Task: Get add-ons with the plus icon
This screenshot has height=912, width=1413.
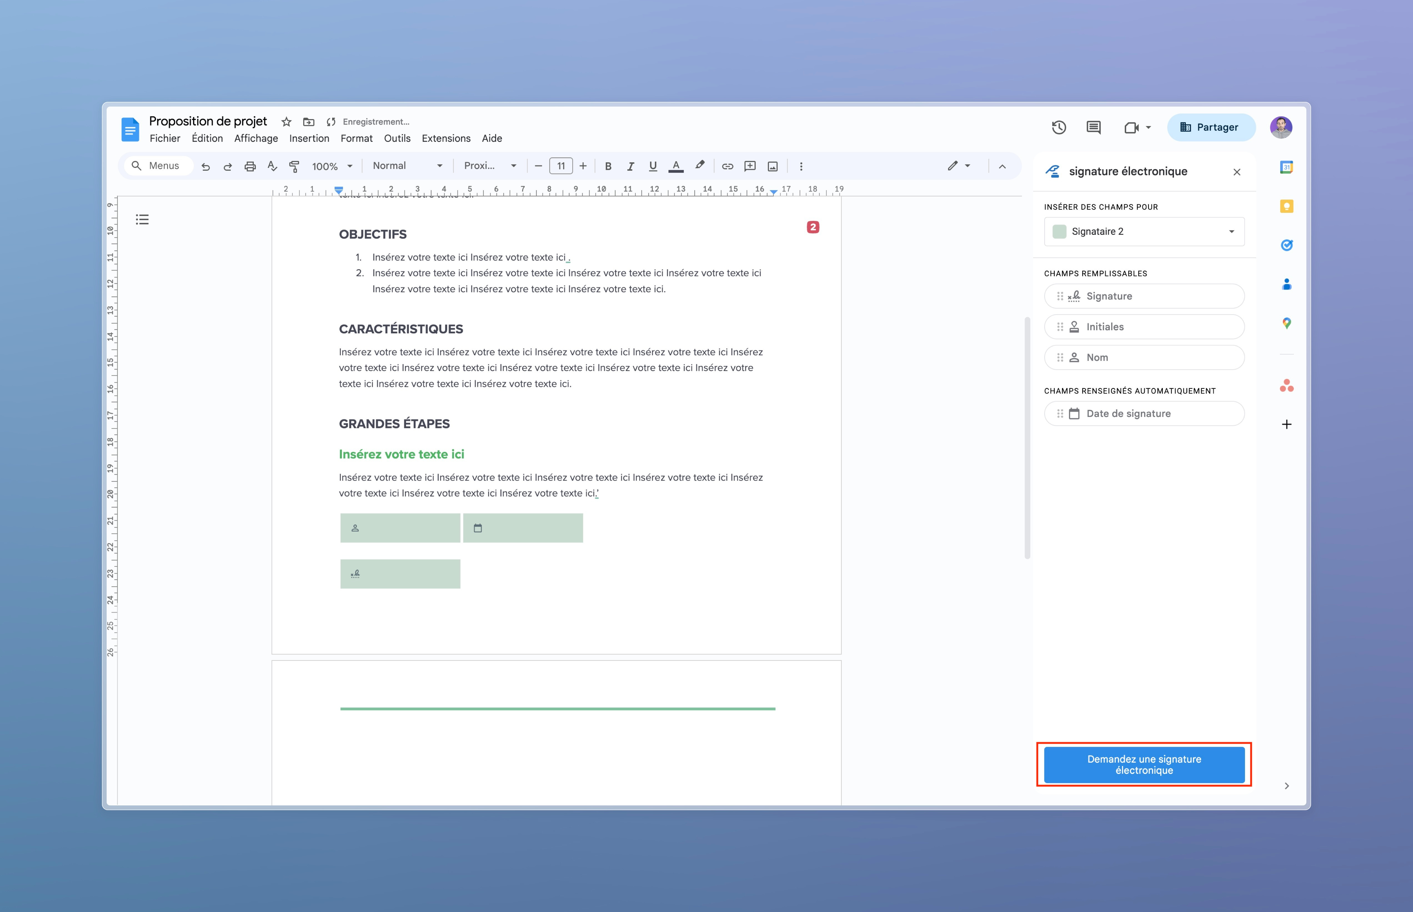Action: [x=1286, y=424]
